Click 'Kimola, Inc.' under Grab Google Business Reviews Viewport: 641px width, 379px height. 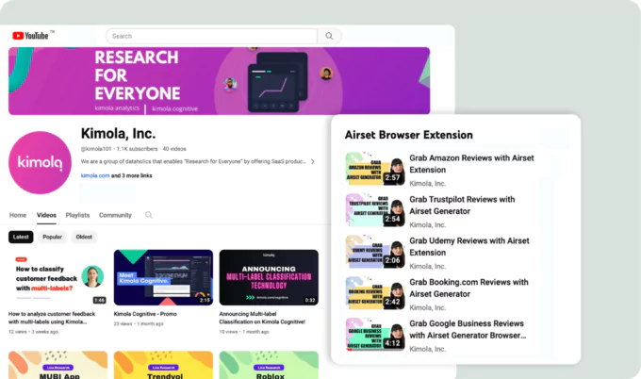pos(428,349)
